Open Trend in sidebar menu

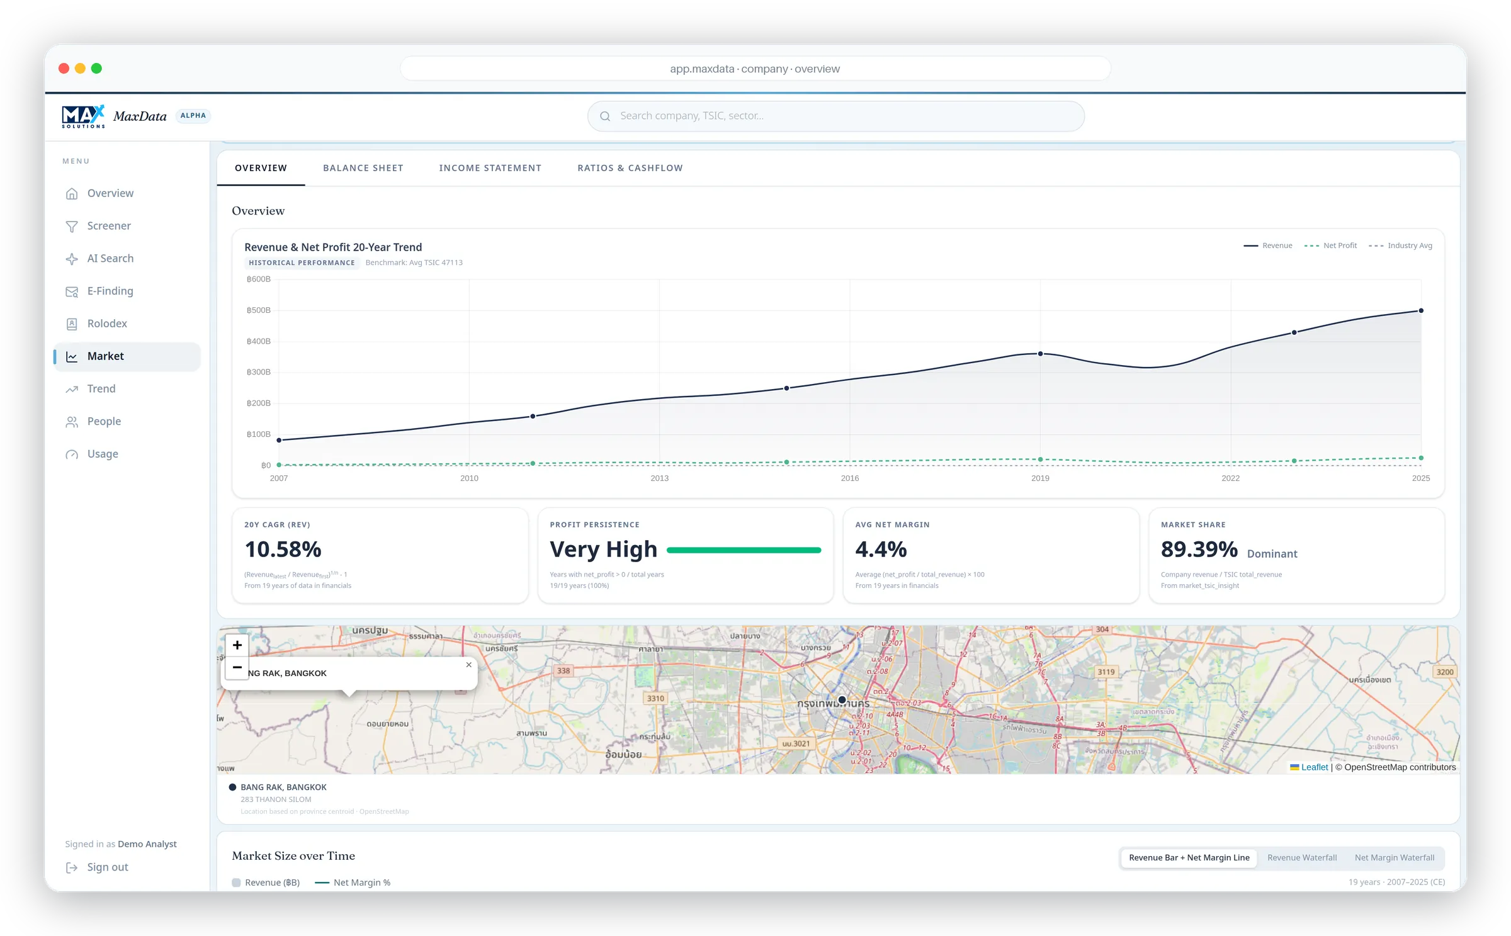pyautogui.click(x=127, y=388)
